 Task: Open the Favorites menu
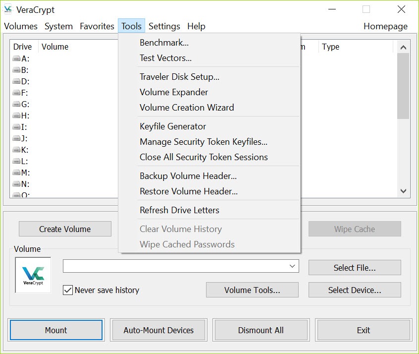coord(97,26)
